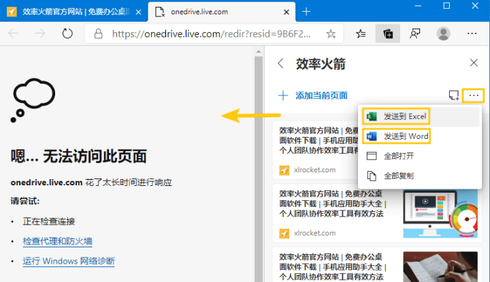Click the 嗯... 无法访问此页面 heading
This screenshot has height=282, width=490.
(x=79, y=156)
